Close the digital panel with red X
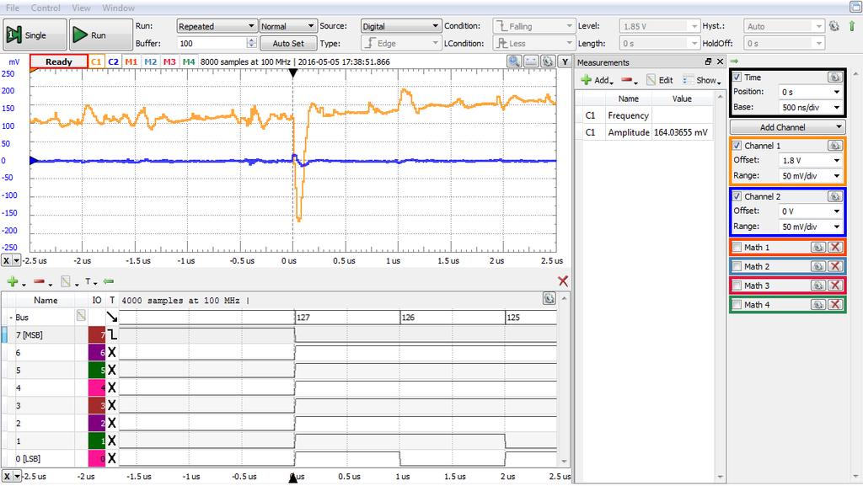863x486 pixels. click(562, 281)
